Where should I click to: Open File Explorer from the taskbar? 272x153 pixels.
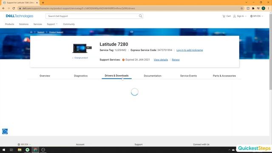(x=20, y=150)
